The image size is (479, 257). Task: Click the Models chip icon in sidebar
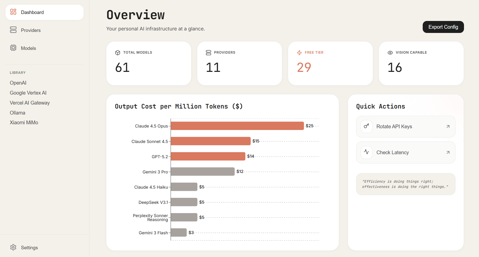(13, 48)
